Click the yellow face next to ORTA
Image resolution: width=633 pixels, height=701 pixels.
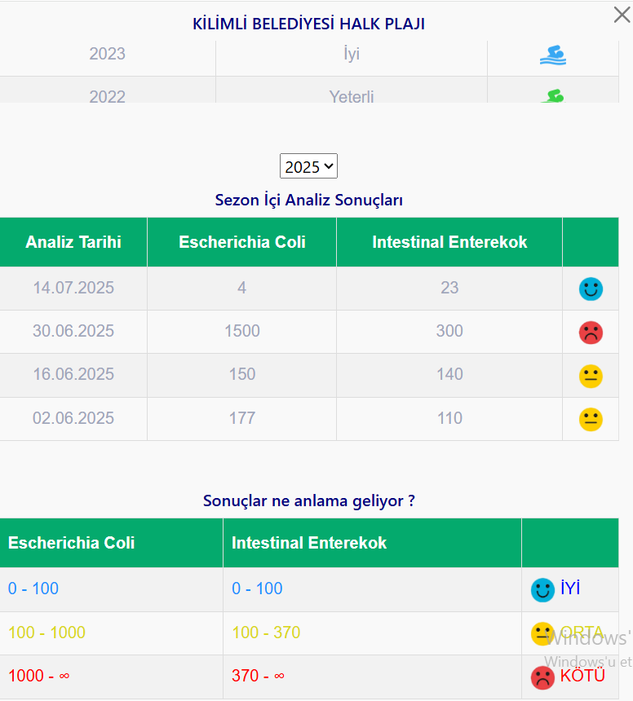[x=542, y=633]
